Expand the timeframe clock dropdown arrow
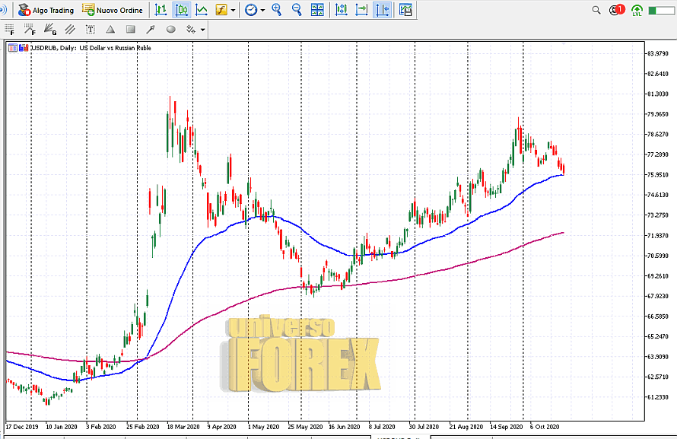 (x=263, y=11)
